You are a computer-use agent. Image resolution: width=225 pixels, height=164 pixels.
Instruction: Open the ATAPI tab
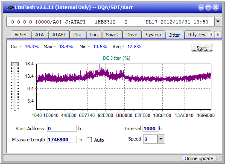coord(58,35)
